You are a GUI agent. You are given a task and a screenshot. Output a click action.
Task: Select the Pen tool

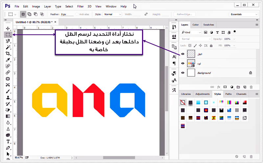pyautogui.click(x=8, y=148)
